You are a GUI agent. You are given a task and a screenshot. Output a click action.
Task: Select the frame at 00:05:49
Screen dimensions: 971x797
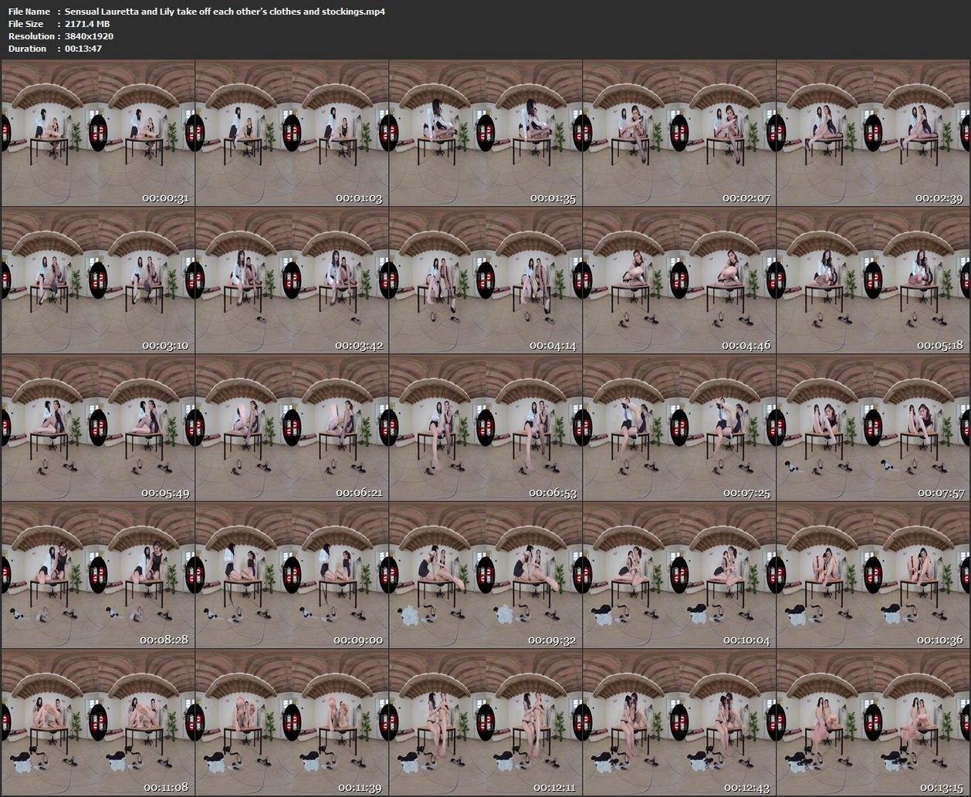coord(97,427)
